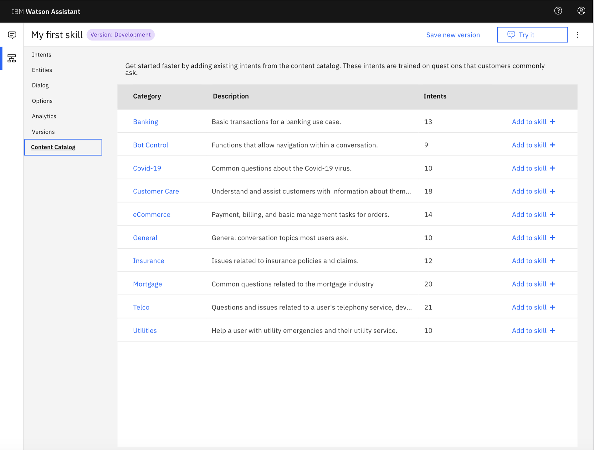Open the Bot Control category link
The image size is (594, 450).
(151, 145)
